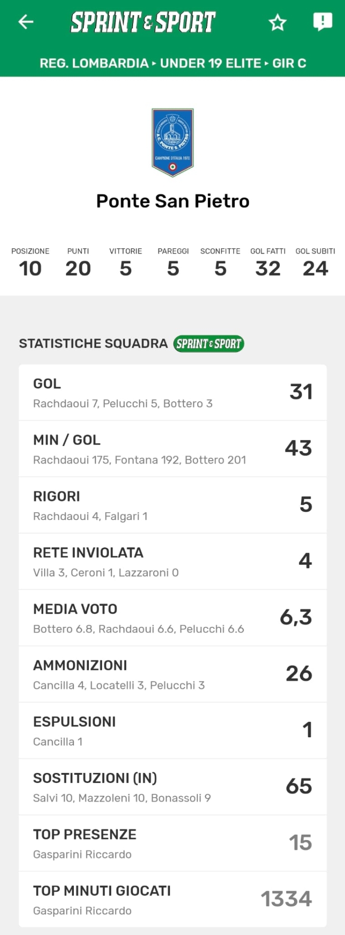Tap the back arrow icon

(26, 22)
